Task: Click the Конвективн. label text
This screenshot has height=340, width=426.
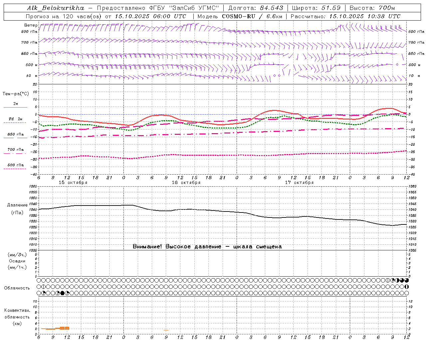Action: coord(17,310)
